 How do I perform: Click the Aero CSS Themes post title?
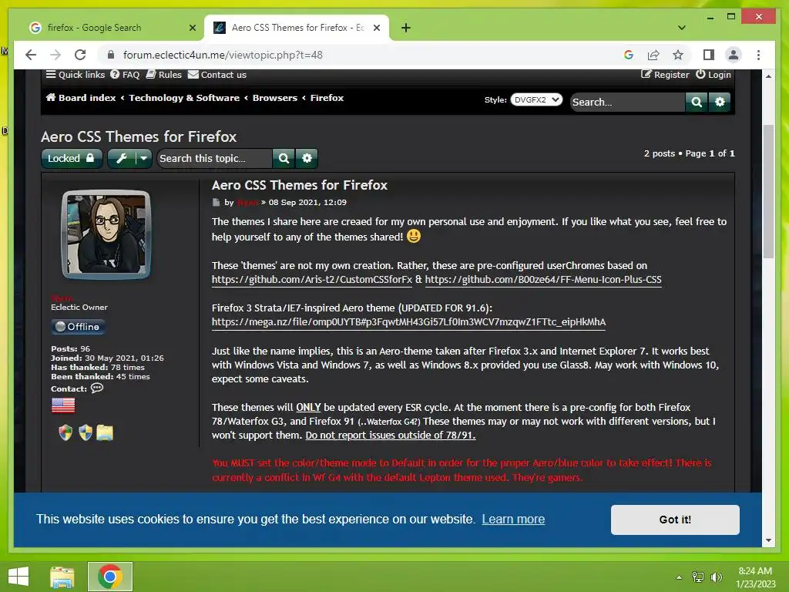pyautogui.click(x=300, y=185)
